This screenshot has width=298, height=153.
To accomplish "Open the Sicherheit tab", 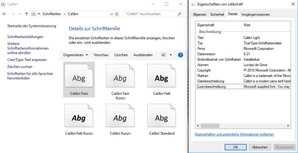I will point(217,15).
